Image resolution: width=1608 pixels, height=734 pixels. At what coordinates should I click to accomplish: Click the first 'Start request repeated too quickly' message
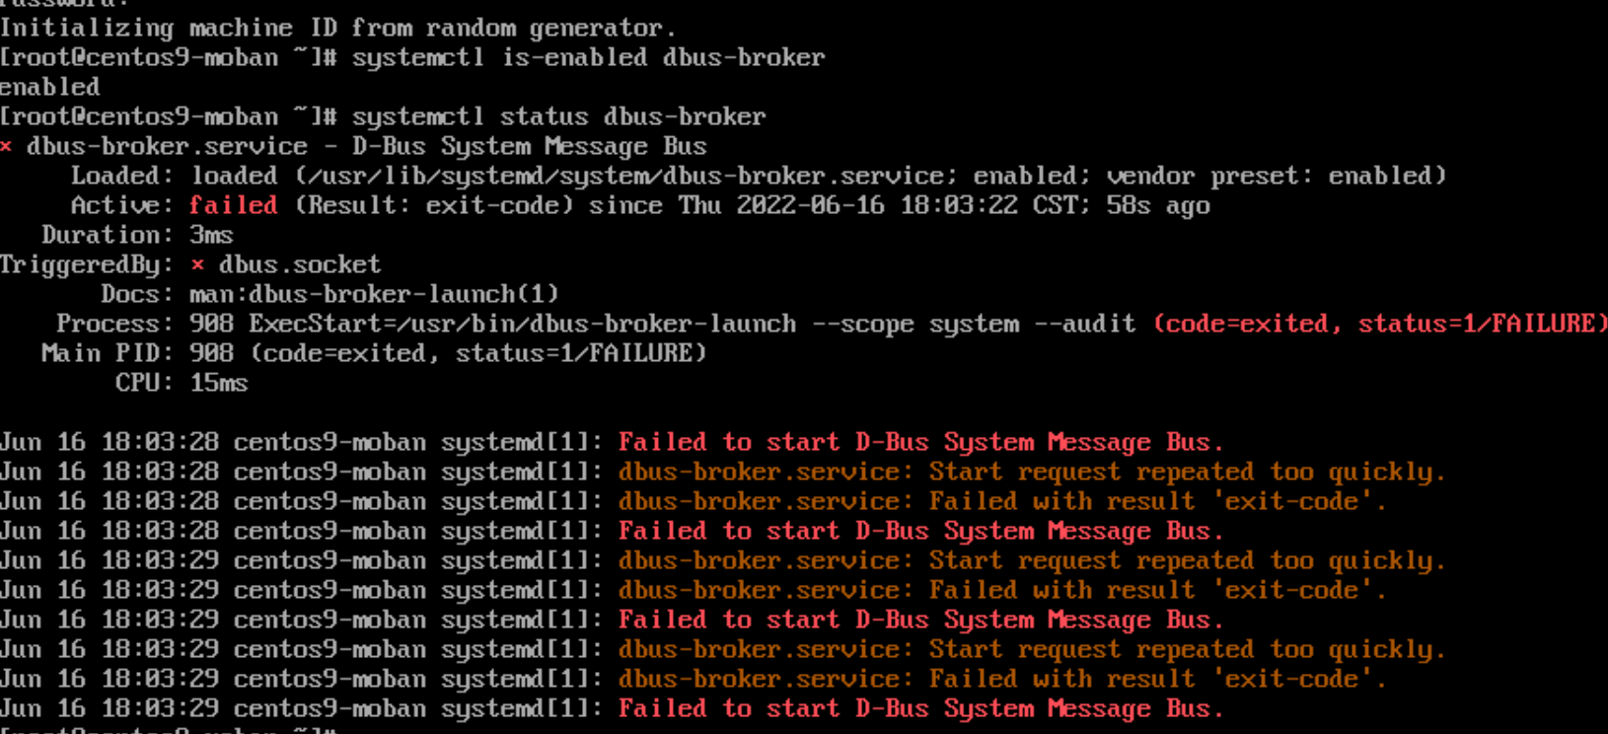pyautogui.click(x=1188, y=472)
